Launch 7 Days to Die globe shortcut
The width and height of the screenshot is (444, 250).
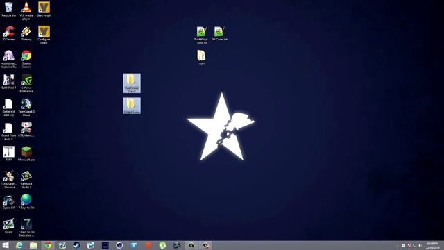[26, 202]
